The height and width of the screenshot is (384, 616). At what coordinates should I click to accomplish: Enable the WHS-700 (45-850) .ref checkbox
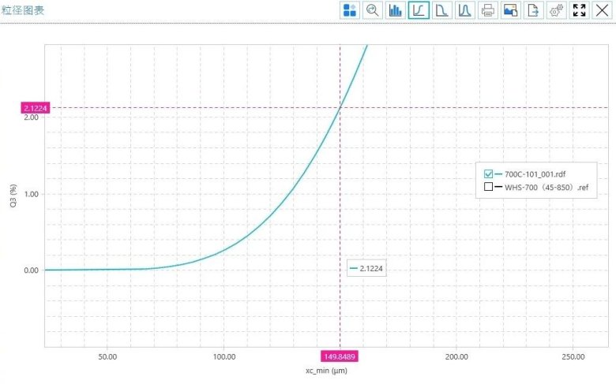(488, 187)
